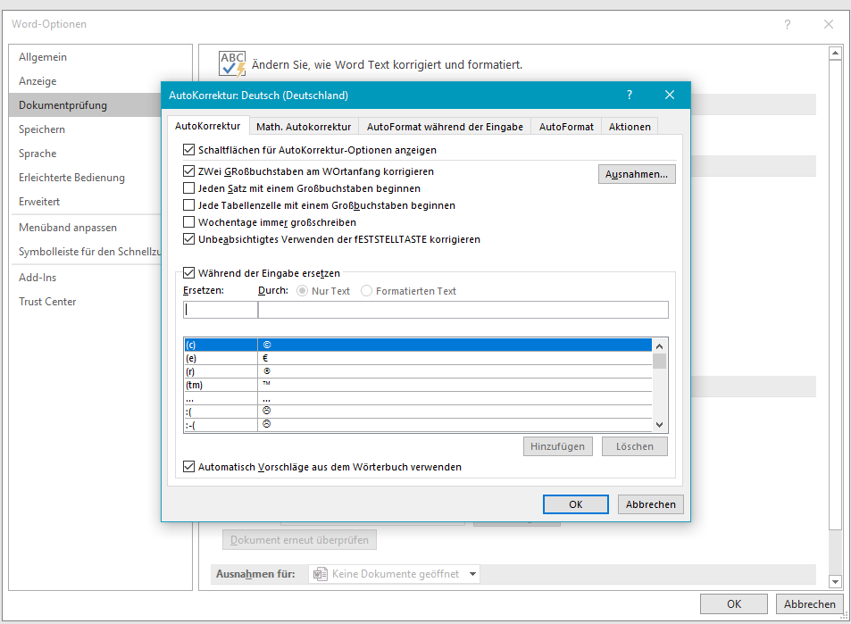Click 'Dokument erneut überprüfen' button

click(299, 540)
